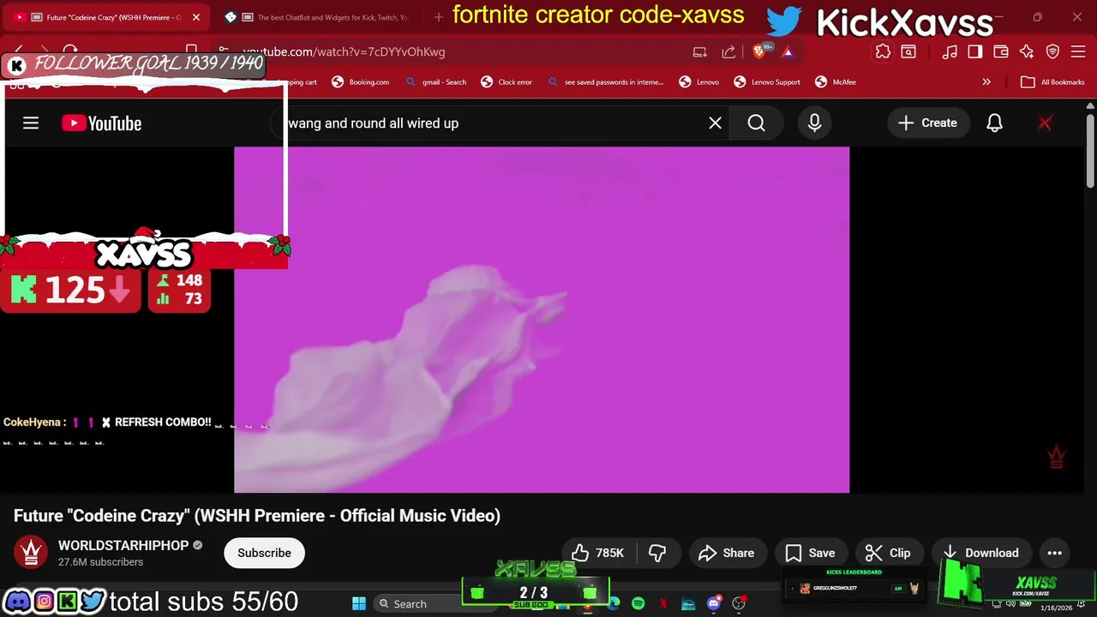Open the gmail - Search bookmark
Image resolution: width=1097 pixels, height=617 pixels.
pyautogui.click(x=435, y=82)
